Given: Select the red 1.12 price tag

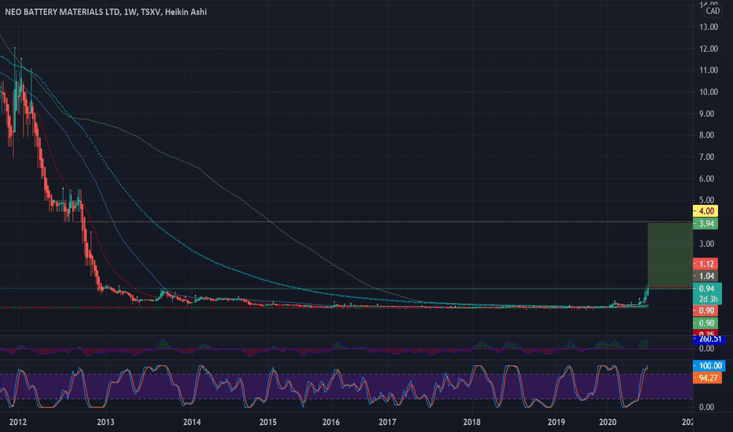Looking at the screenshot, I should click(705, 264).
